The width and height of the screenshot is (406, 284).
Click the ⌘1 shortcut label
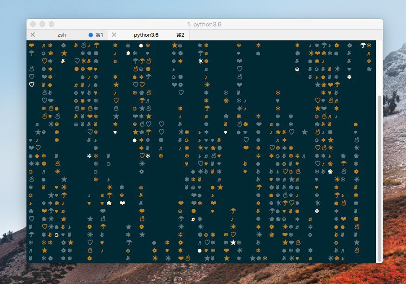coord(99,35)
